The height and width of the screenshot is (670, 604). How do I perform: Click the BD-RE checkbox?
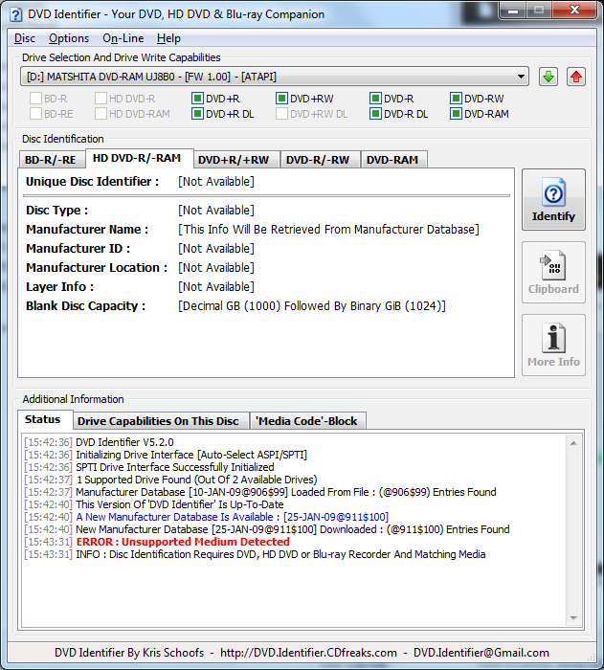click(x=35, y=114)
